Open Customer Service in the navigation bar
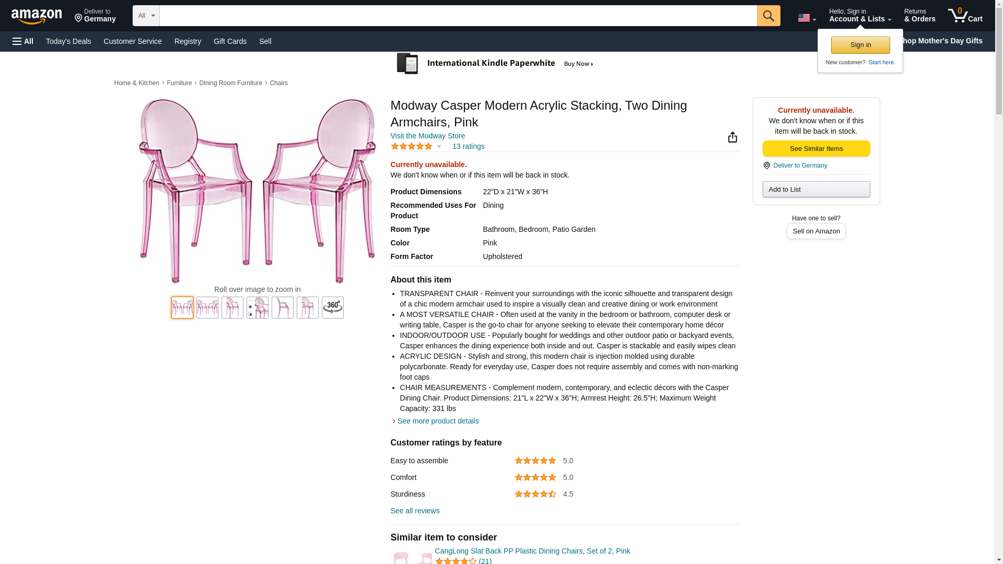 [133, 41]
